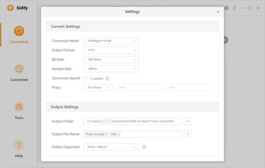Open the Sample Rate dropdown

[x=111, y=69]
